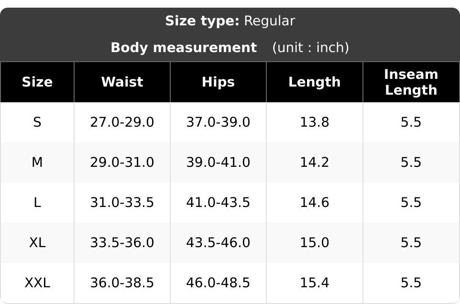Click the Size column header
Screen dimensions: 460x304
(37, 82)
